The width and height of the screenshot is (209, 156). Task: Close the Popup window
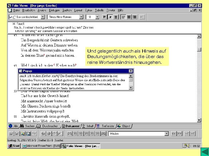131,71
